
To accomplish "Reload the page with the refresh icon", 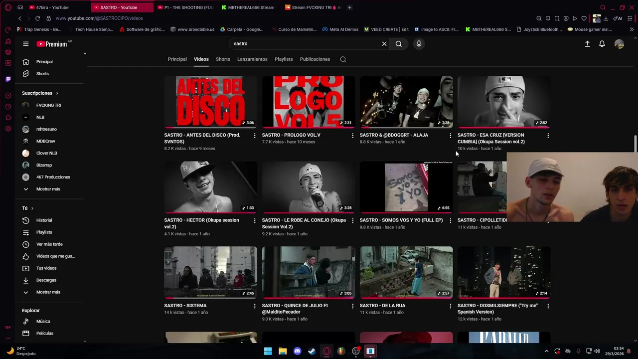I will 37,18.
